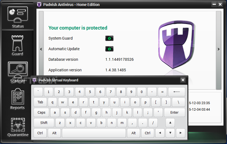The width and height of the screenshot is (227, 144).
Task: Click the Padvish shield logo in title bar
Action: click(x=39, y=5)
